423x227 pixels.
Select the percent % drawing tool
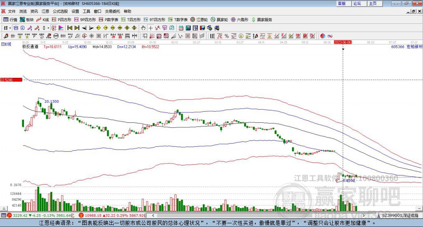point(227,36)
